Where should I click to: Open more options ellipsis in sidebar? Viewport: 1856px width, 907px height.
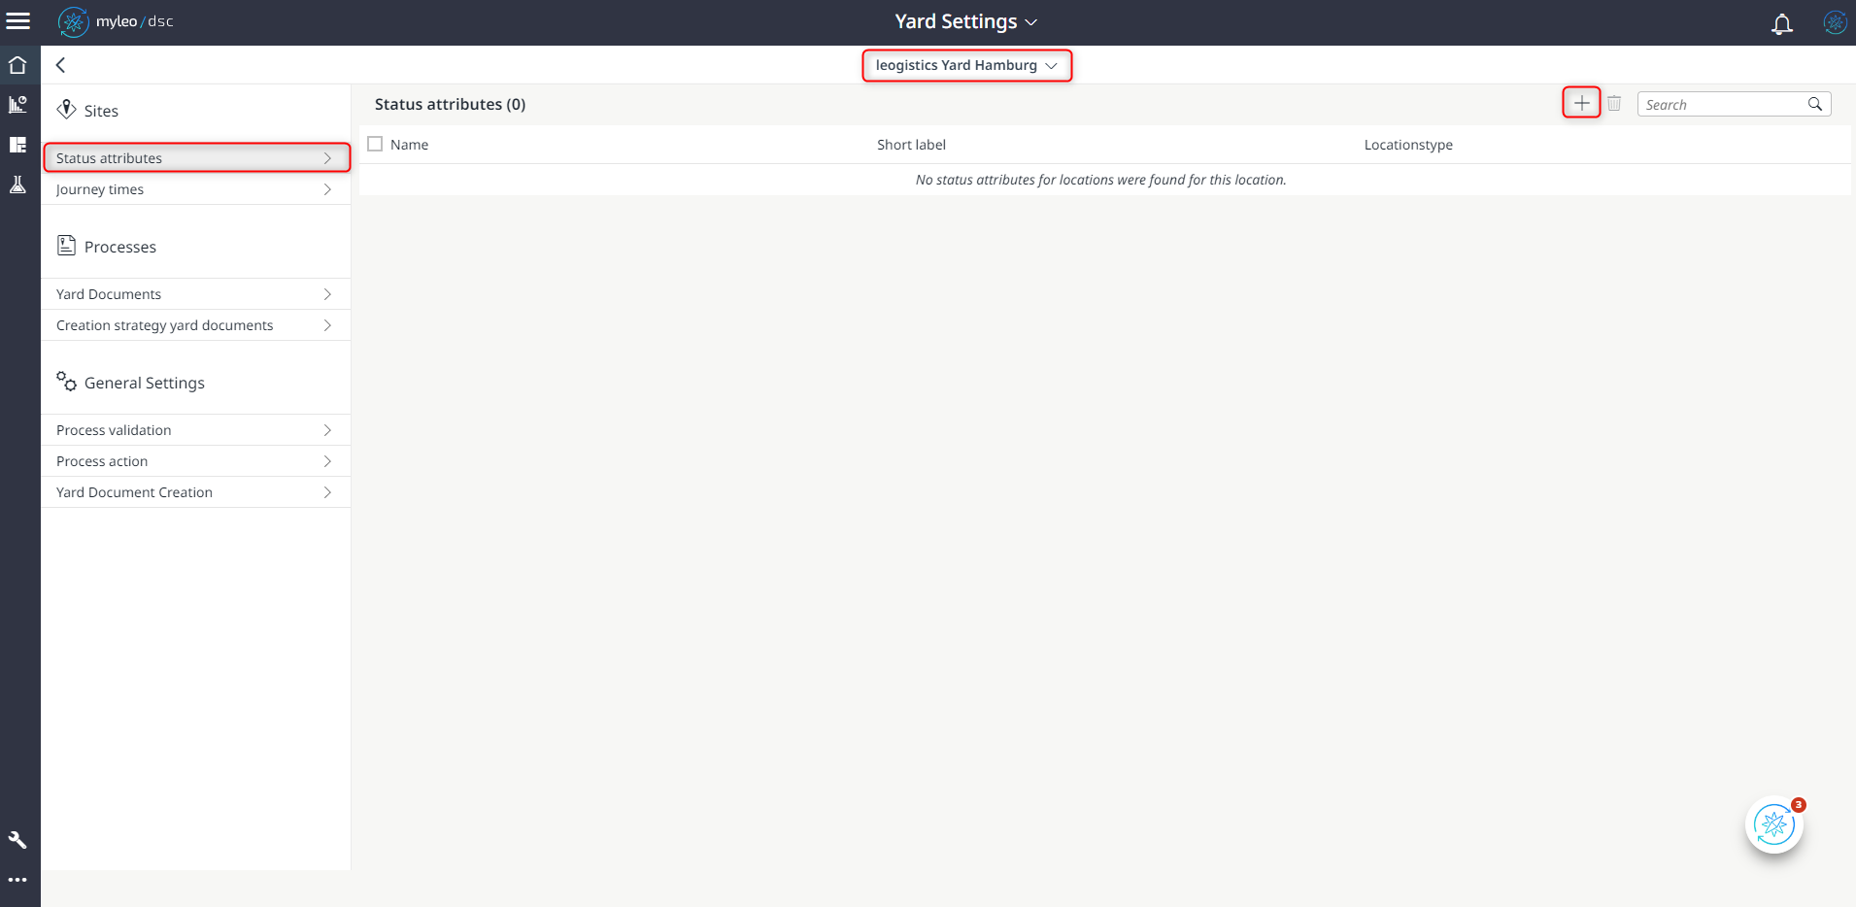coord(17,880)
